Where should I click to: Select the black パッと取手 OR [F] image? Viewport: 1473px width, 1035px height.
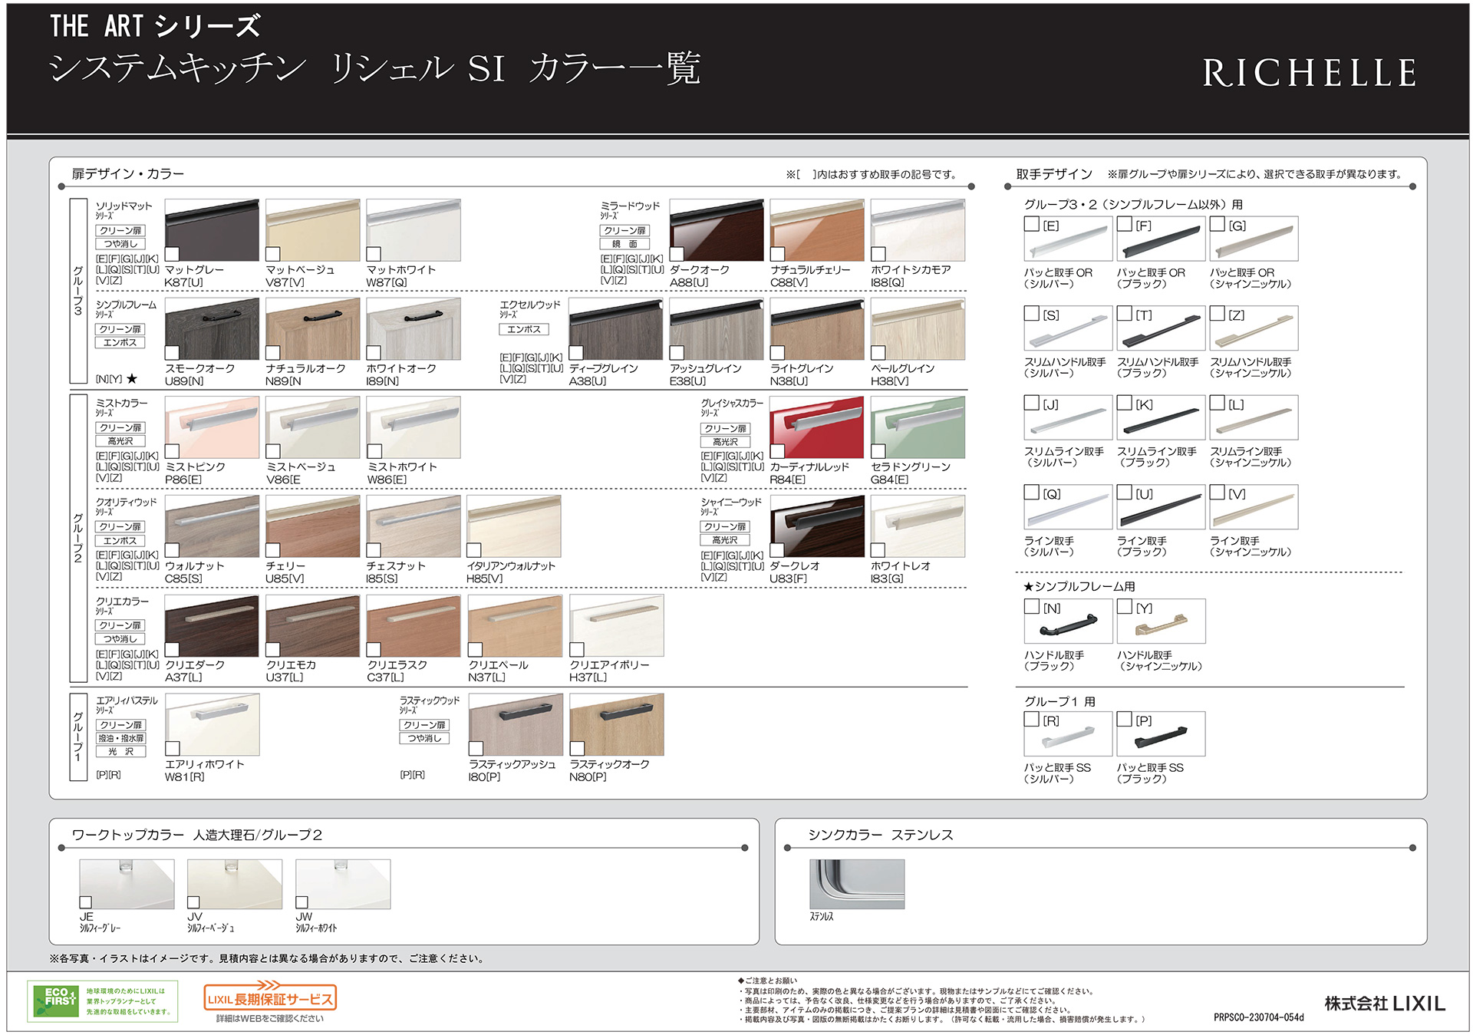click(x=1160, y=239)
